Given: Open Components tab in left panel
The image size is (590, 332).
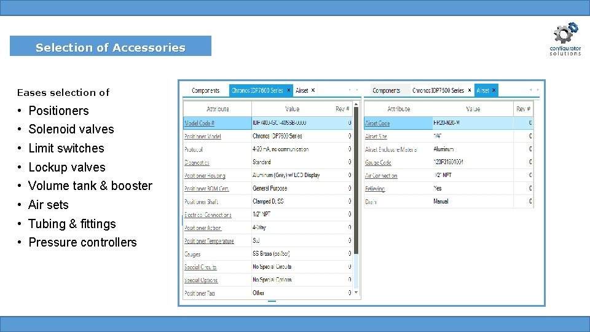Looking at the screenshot, I should [205, 90].
